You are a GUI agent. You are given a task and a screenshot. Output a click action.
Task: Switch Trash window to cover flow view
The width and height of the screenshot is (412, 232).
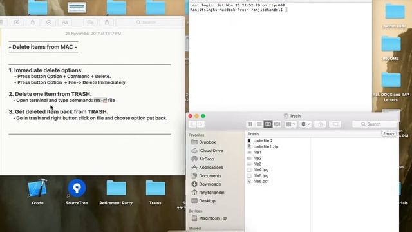(x=277, y=124)
